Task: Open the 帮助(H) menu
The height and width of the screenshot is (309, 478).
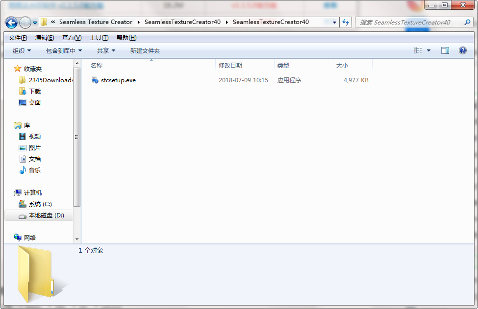Action: (x=126, y=38)
